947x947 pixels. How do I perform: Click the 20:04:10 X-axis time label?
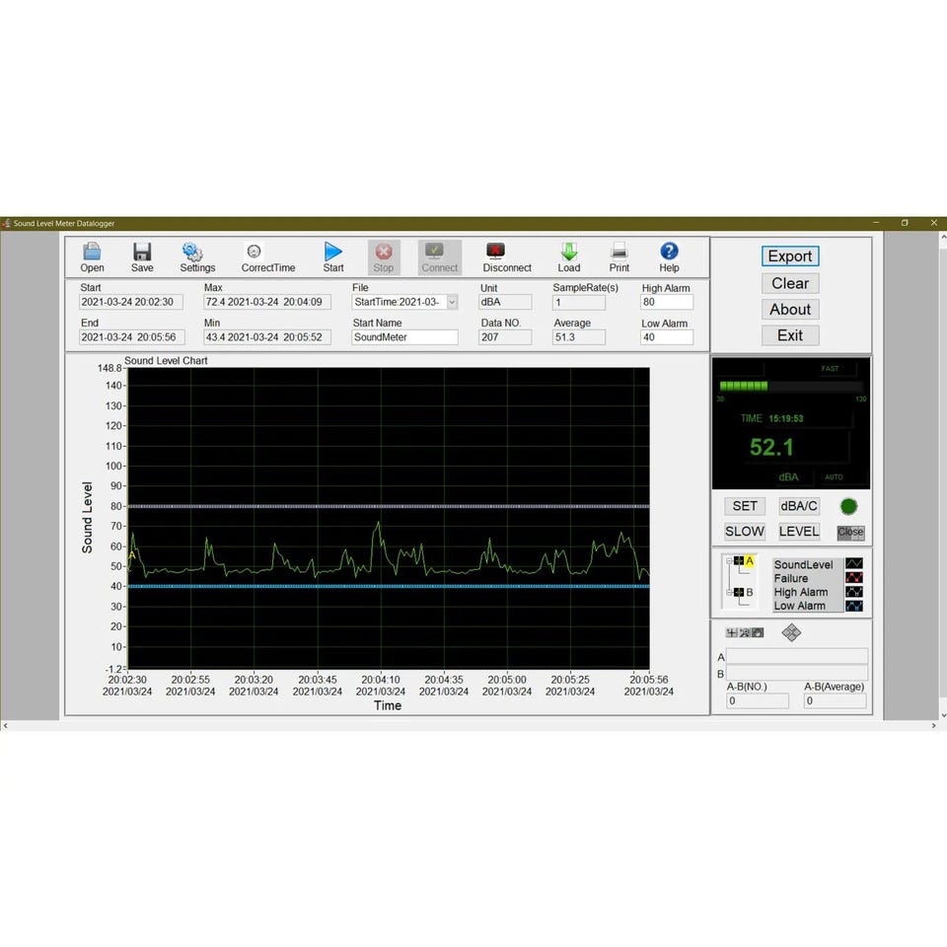point(380,680)
